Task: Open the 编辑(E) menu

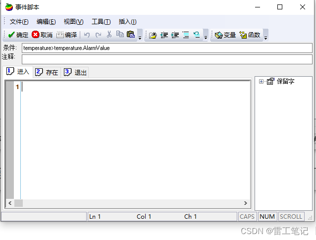Action: (46, 22)
